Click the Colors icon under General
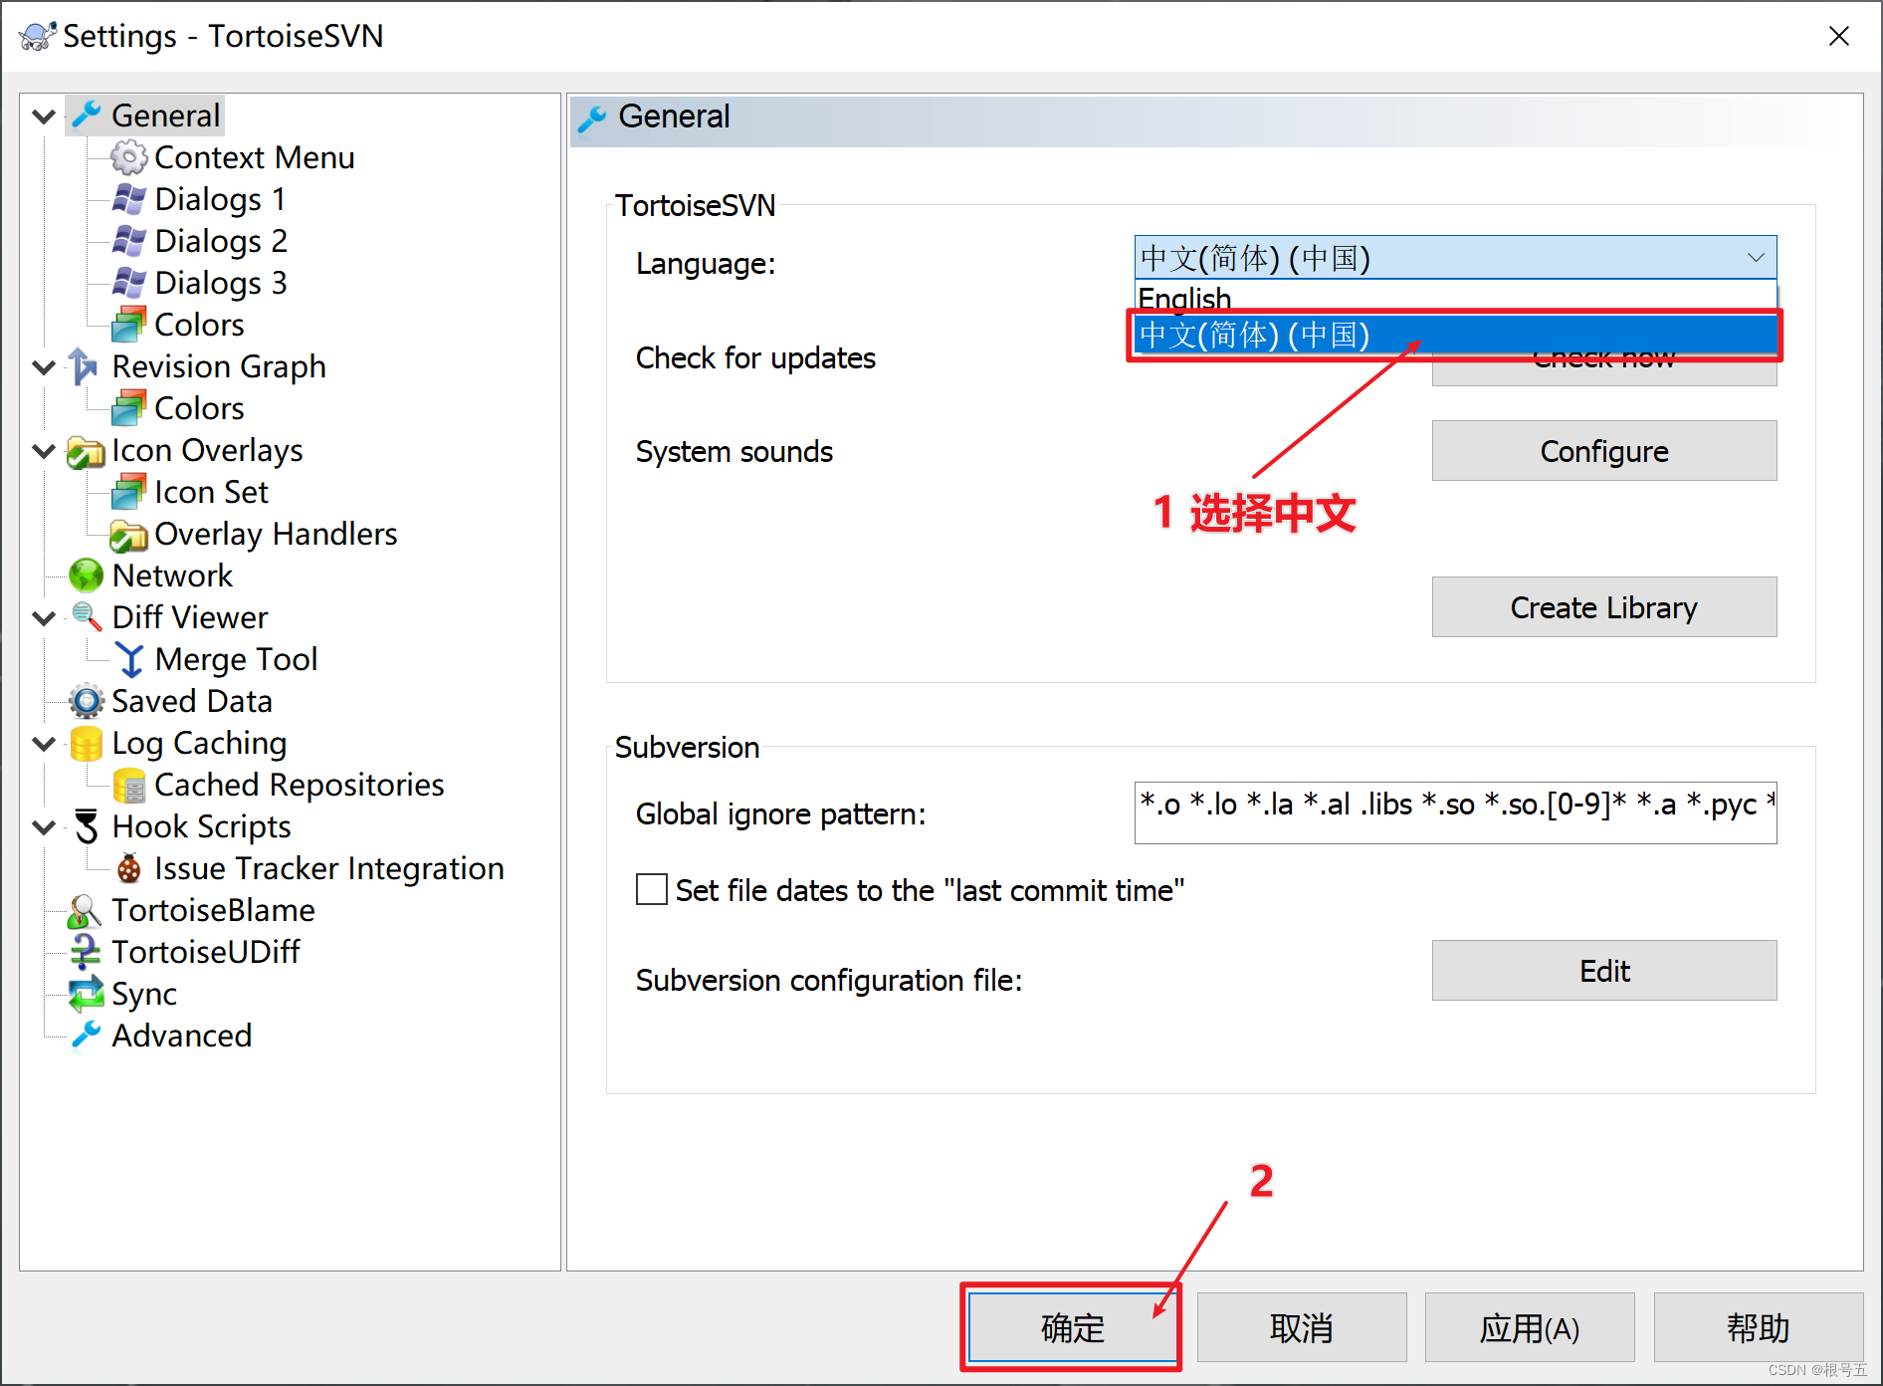This screenshot has width=1883, height=1386. point(129,325)
